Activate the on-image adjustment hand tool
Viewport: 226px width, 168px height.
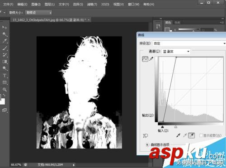point(146,135)
